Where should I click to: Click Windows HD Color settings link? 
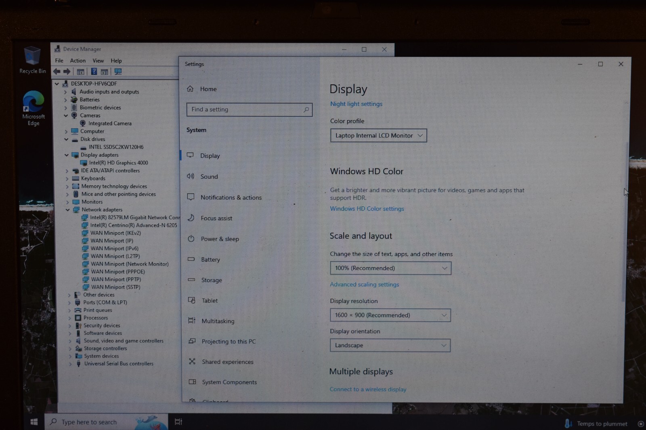367,209
